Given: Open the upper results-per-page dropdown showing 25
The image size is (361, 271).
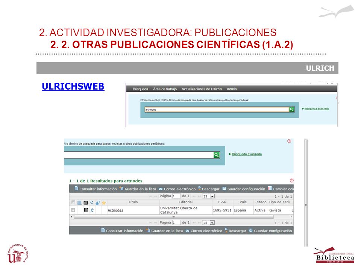Looking at the screenshot, I should click(x=208, y=196).
